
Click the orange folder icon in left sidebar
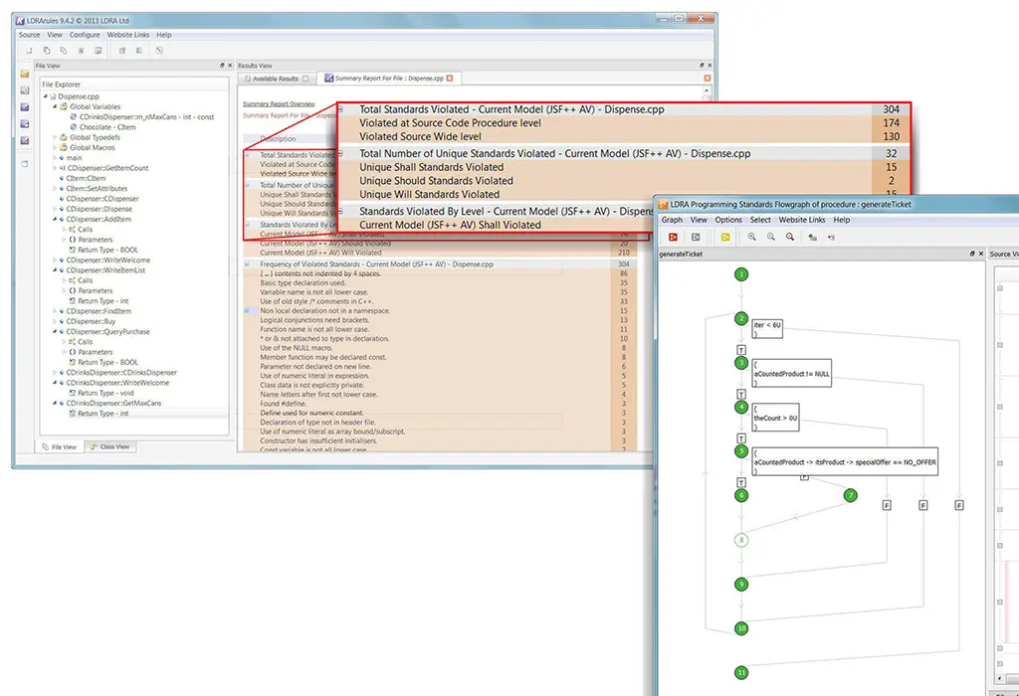pyautogui.click(x=24, y=75)
